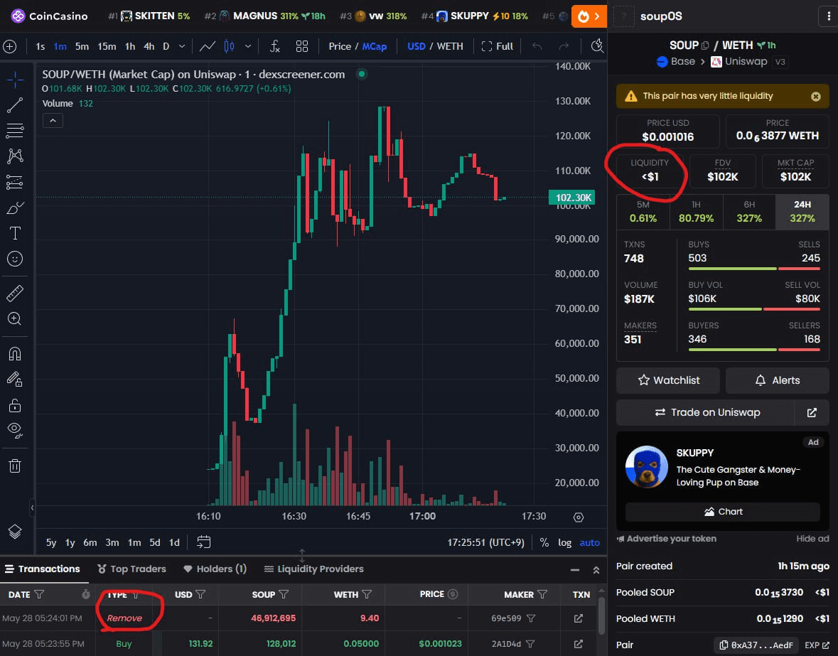
Task: Select the ruler measure tool
Action: (15, 294)
